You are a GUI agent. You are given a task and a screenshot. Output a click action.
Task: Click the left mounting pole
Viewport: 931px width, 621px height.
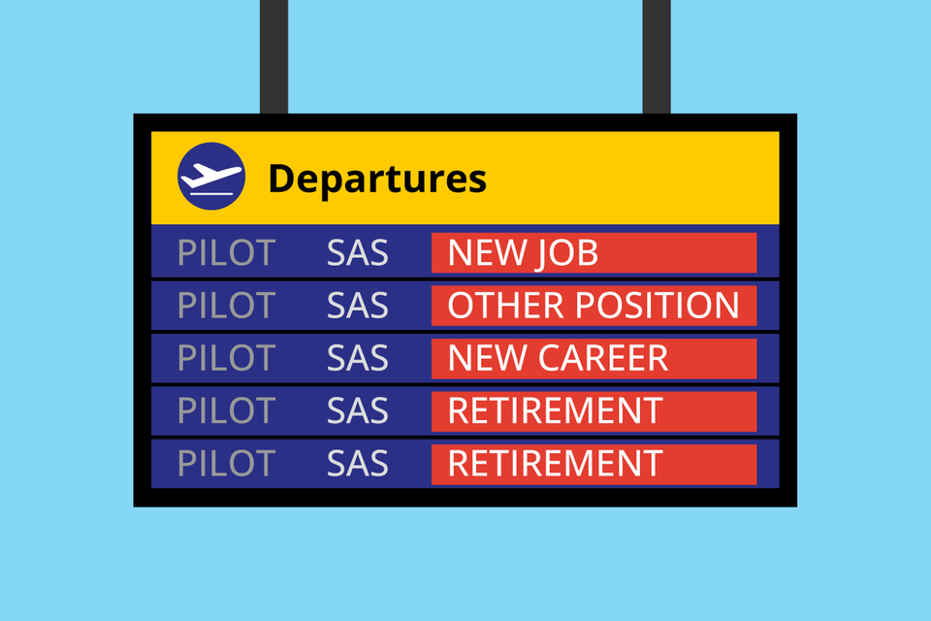pyautogui.click(x=273, y=56)
